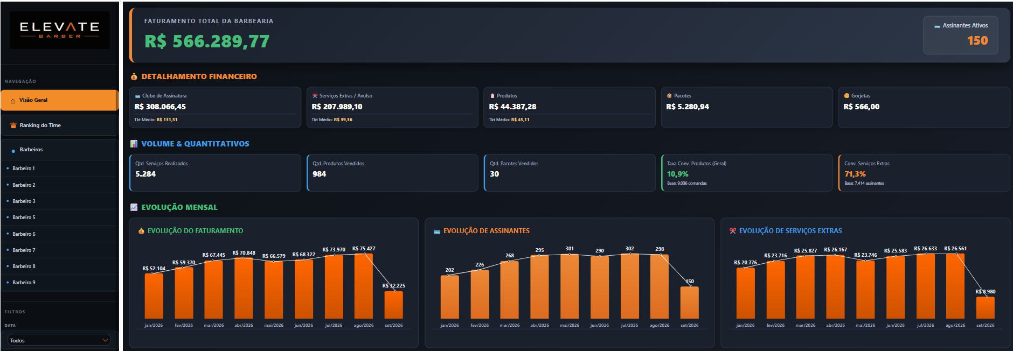Click the Elevate Barber logo
Image resolution: width=1013 pixels, height=351 pixels.
[x=59, y=30]
